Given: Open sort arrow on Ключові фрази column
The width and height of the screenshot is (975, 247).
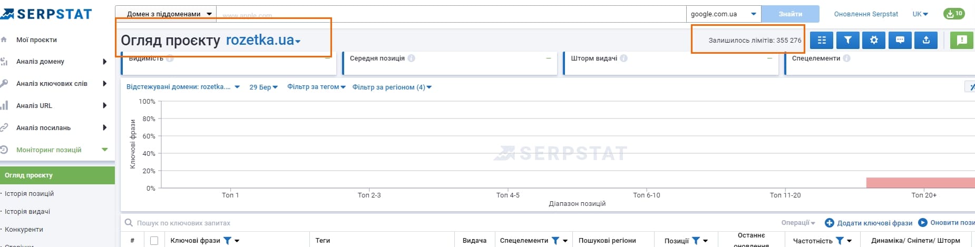Looking at the screenshot, I should click(237, 241).
